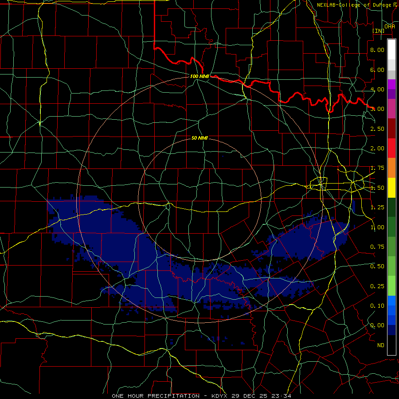Image resolution: width=399 pixels, height=399 pixels.
Task: Click the "0.50" legend value
Action: pos(377,266)
